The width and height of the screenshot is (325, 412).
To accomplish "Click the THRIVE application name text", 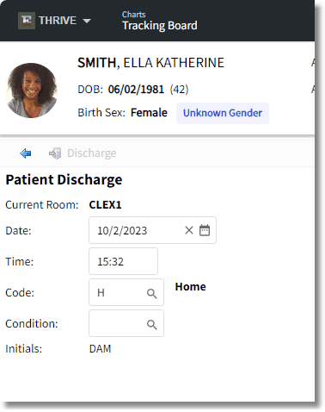I will 58,21.
